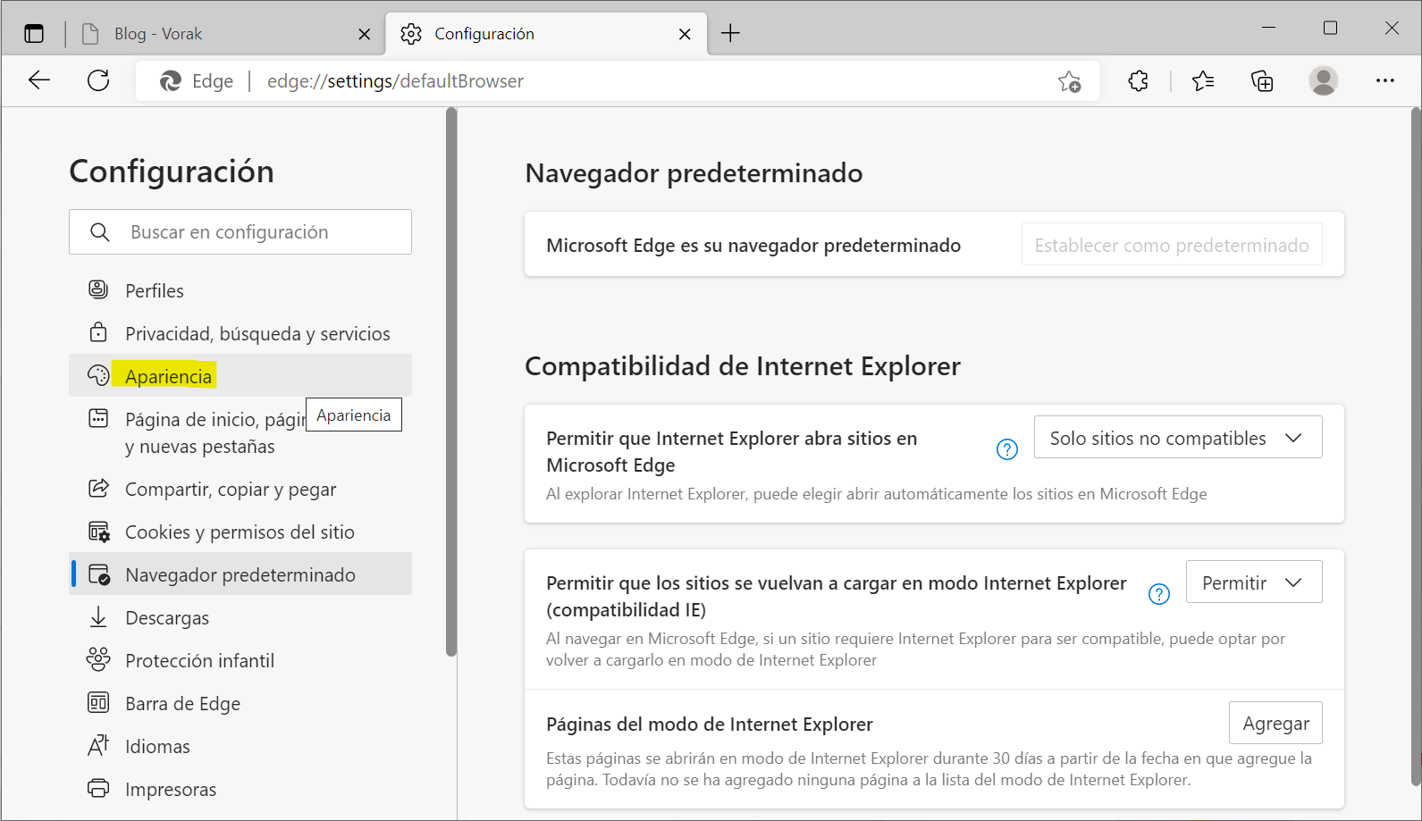Close the Blog - Vorak tab

(x=364, y=34)
